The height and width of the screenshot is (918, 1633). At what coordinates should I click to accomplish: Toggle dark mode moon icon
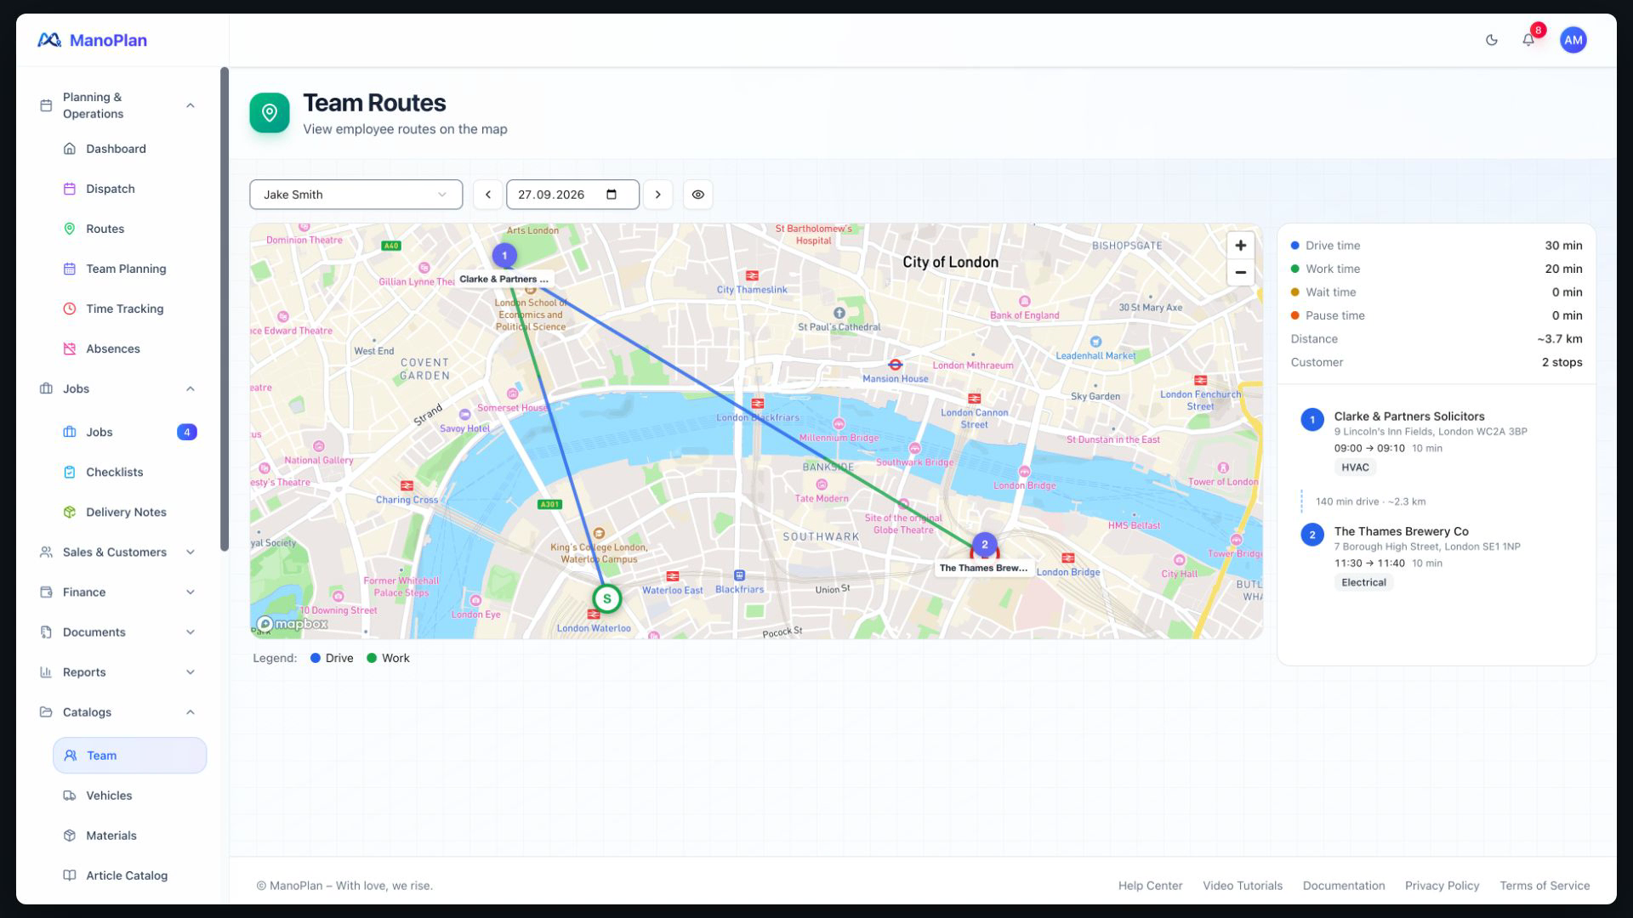1491,40
